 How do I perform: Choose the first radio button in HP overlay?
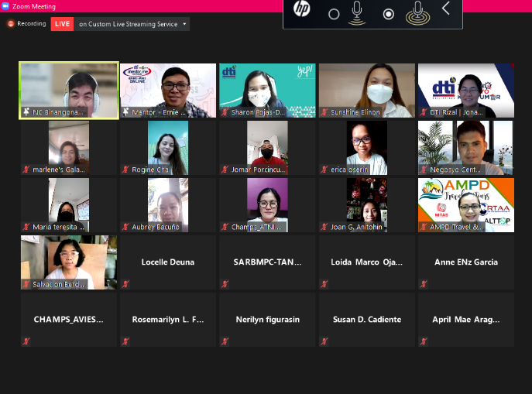pyautogui.click(x=334, y=14)
